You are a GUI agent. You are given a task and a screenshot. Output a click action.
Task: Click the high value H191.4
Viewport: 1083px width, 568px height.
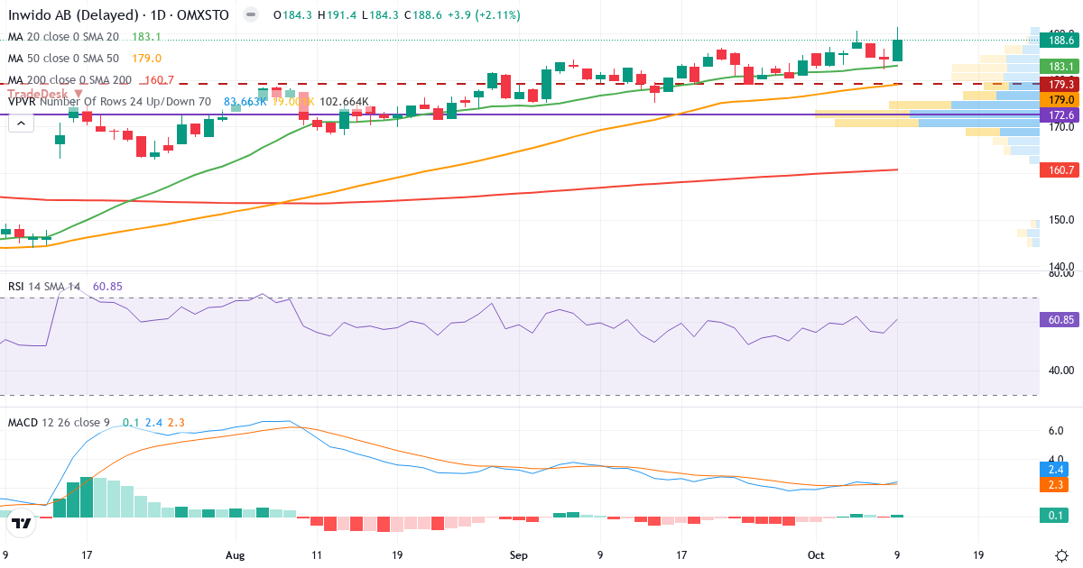pos(336,15)
